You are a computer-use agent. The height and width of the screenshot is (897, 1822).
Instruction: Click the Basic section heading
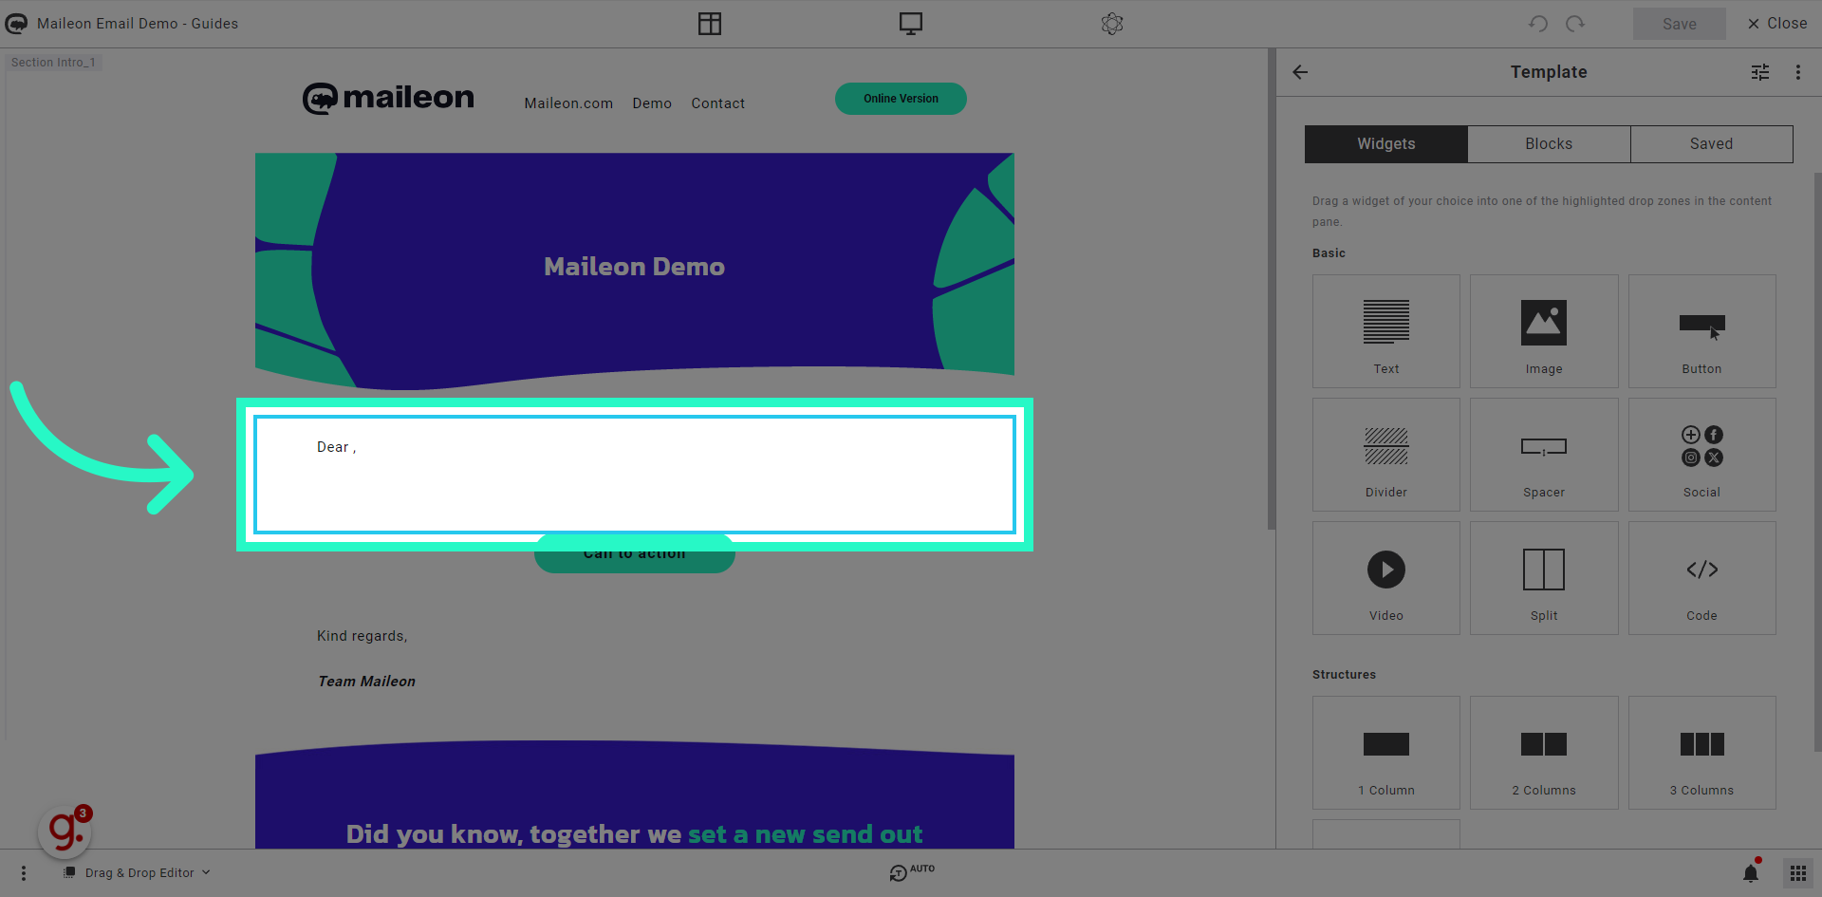pos(1329,253)
